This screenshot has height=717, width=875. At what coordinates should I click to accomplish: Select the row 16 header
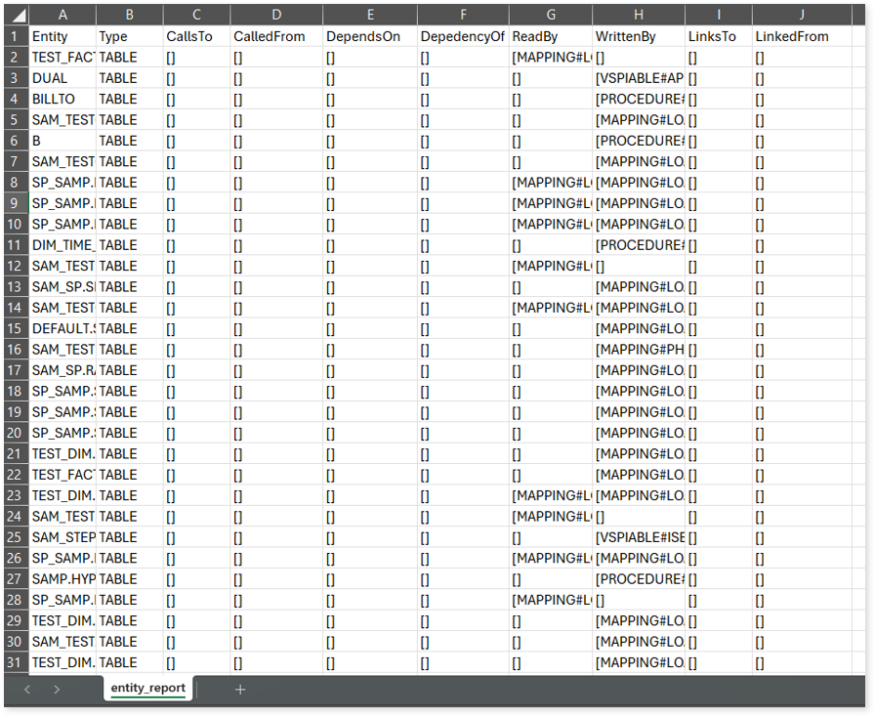pyautogui.click(x=15, y=350)
